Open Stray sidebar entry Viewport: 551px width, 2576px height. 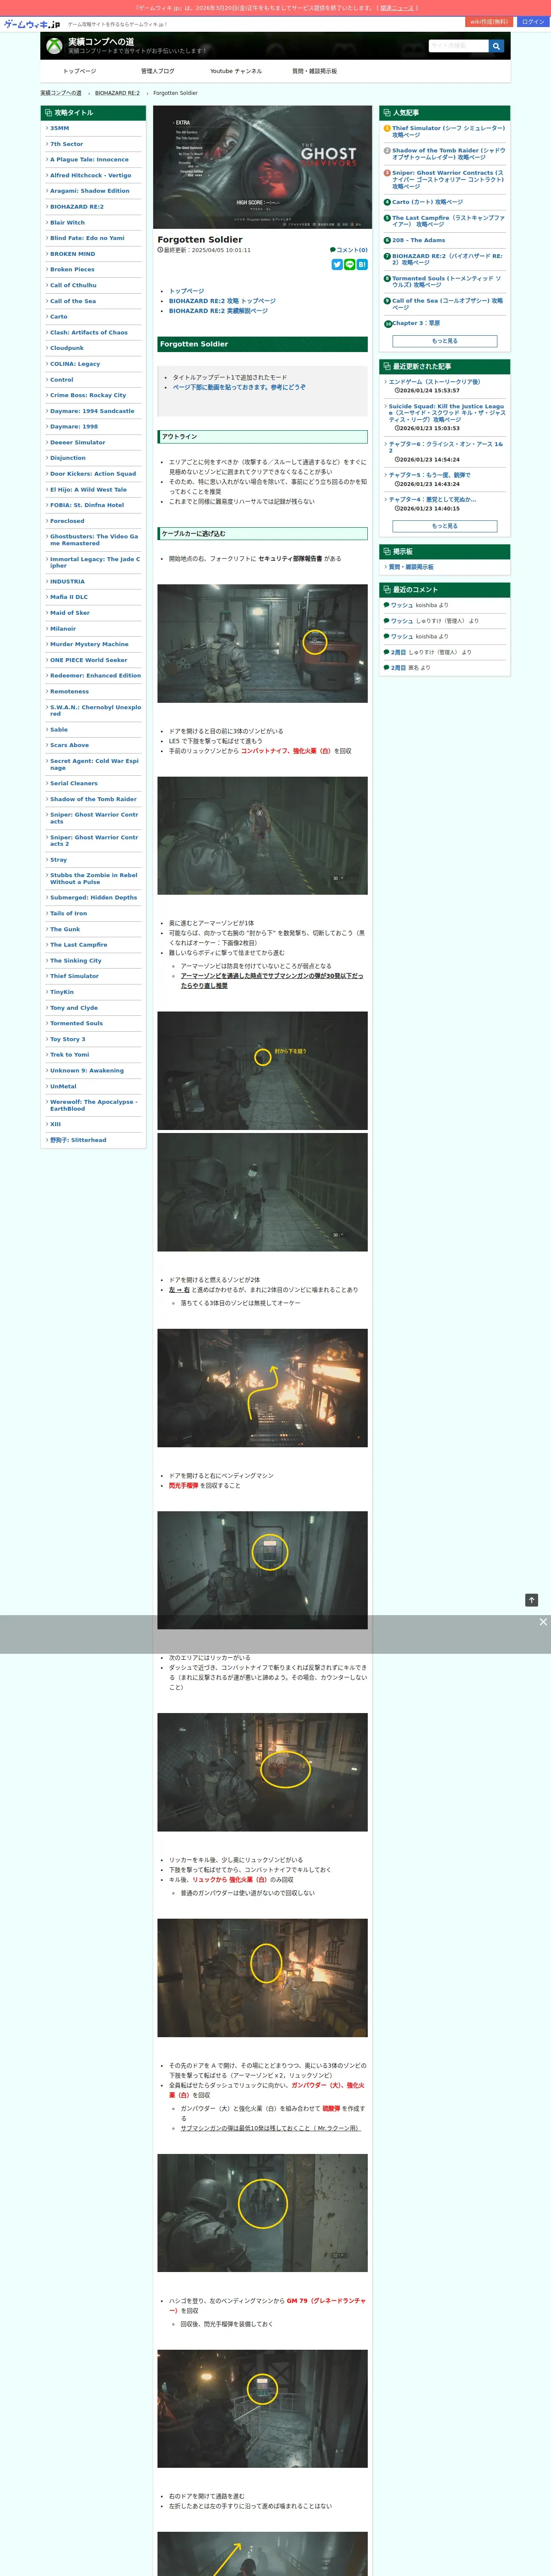click(59, 859)
